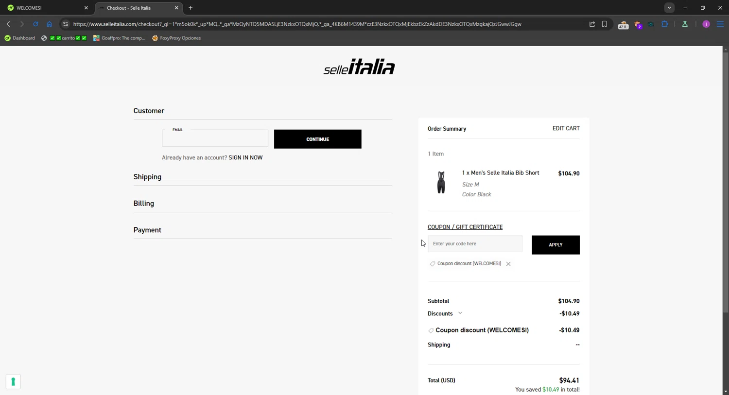Go back to the previous page
This screenshot has width=729, height=395.
[x=8, y=24]
